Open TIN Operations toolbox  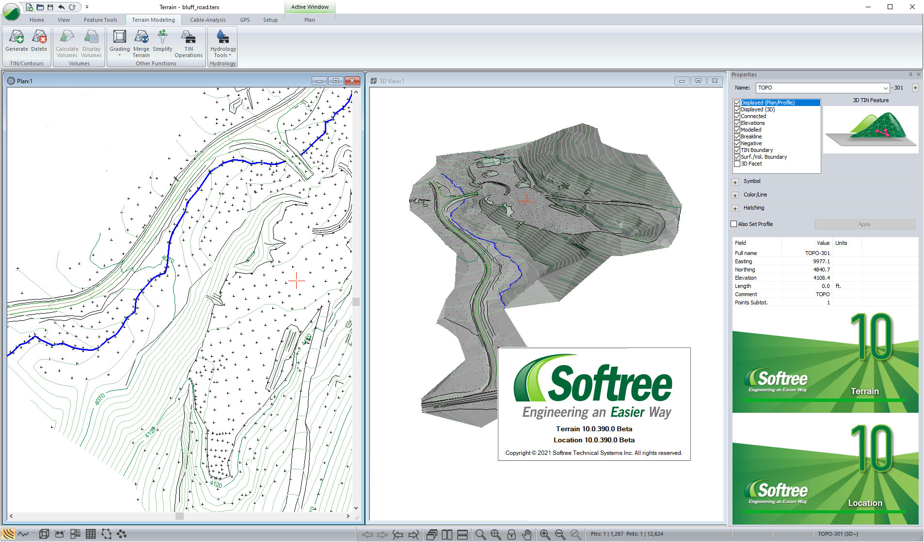point(189,44)
